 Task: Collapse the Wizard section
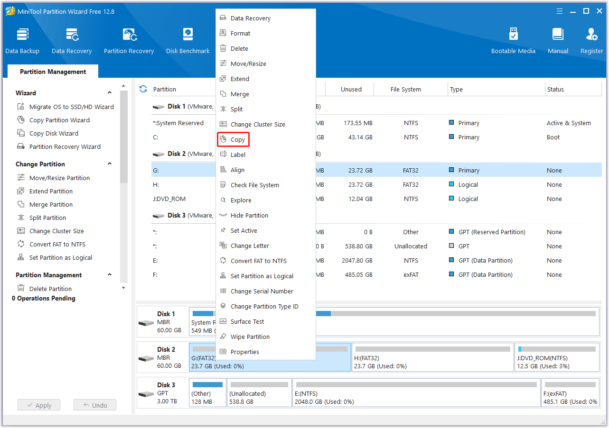[x=110, y=93]
